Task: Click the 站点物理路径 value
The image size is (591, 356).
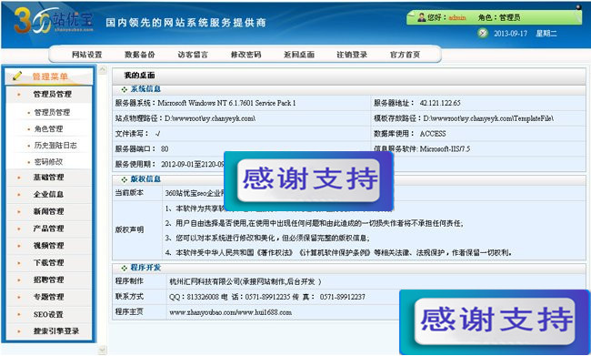Action: point(210,118)
